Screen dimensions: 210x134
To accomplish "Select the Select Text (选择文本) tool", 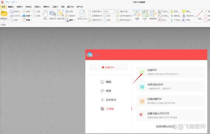I will point(53,14).
